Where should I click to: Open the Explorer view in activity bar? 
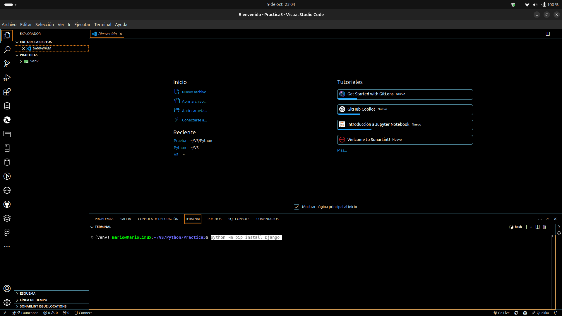coord(7,36)
